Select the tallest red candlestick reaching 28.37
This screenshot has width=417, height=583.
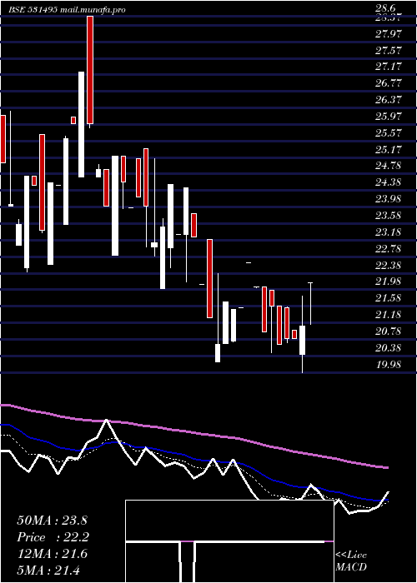pos(90,70)
